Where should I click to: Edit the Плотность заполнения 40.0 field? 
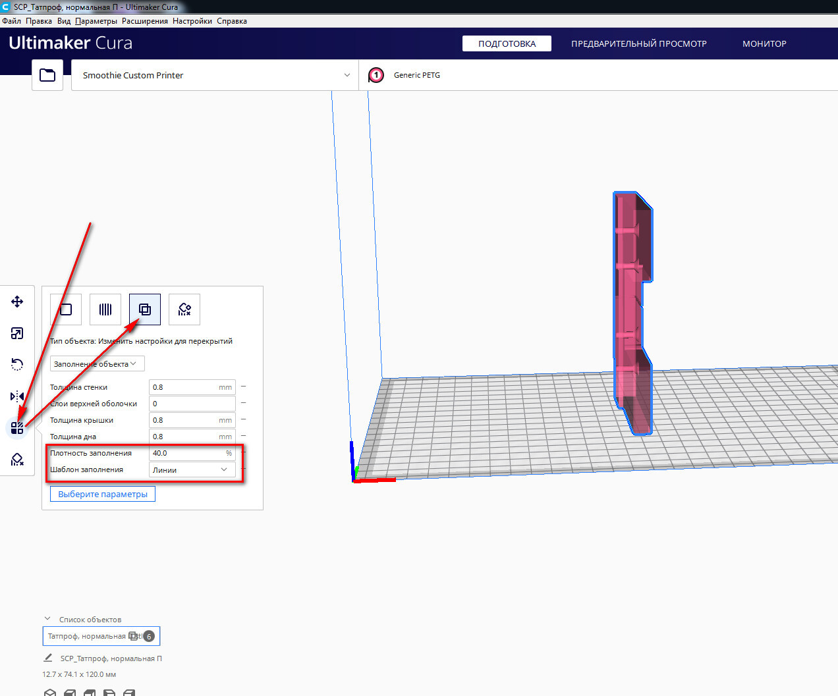192,453
